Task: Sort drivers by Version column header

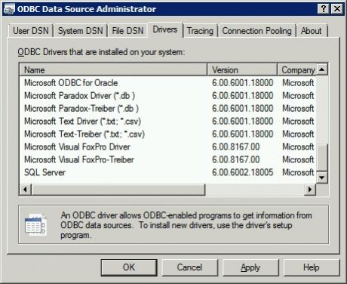Action: coord(242,69)
